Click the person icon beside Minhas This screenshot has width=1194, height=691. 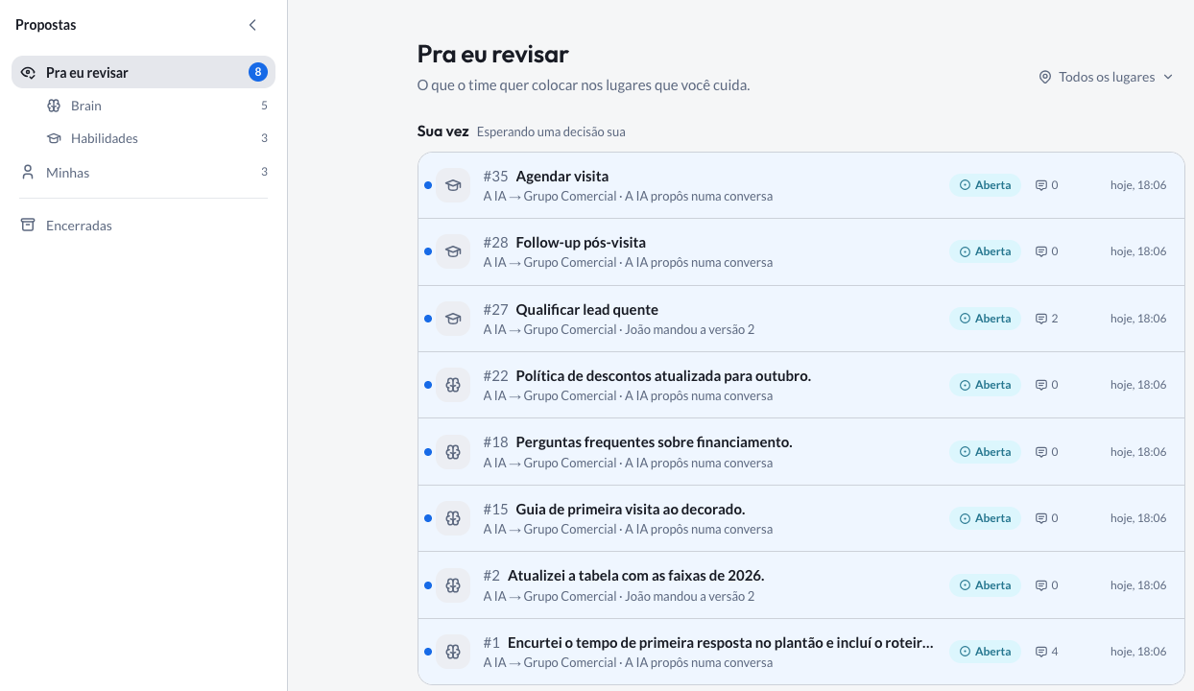(x=28, y=173)
